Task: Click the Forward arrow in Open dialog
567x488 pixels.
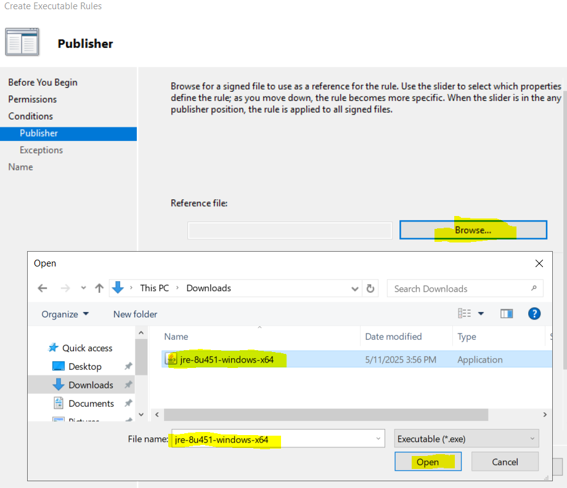Action: tap(65, 288)
